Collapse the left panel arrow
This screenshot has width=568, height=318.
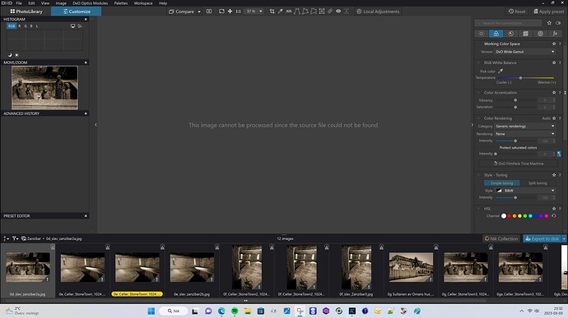click(x=96, y=125)
